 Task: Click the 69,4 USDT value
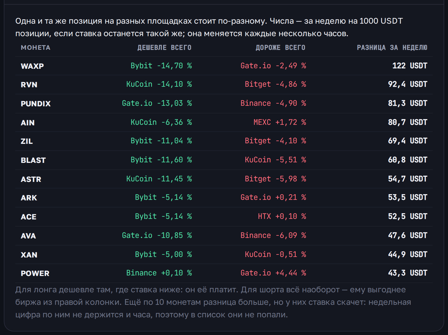tap(408, 141)
